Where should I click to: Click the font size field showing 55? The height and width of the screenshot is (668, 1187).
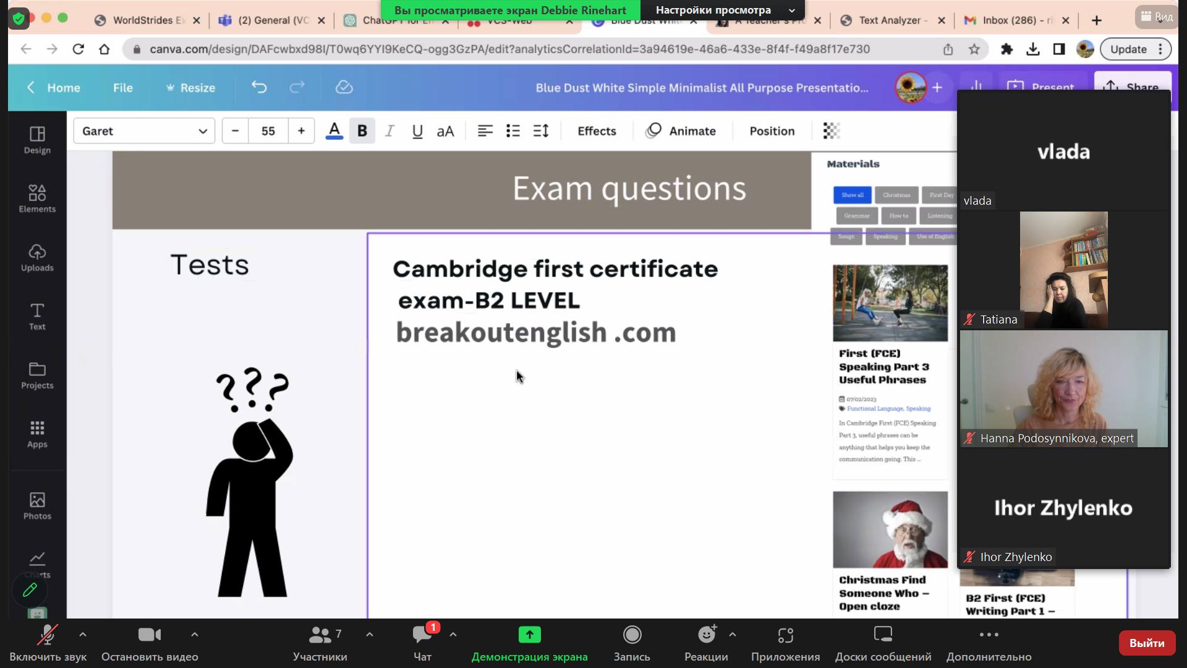click(268, 131)
